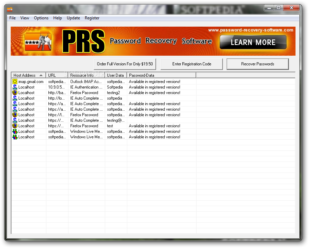Click Localhost in the testing@... row
This screenshot has width=309, height=248.
tap(26, 120)
